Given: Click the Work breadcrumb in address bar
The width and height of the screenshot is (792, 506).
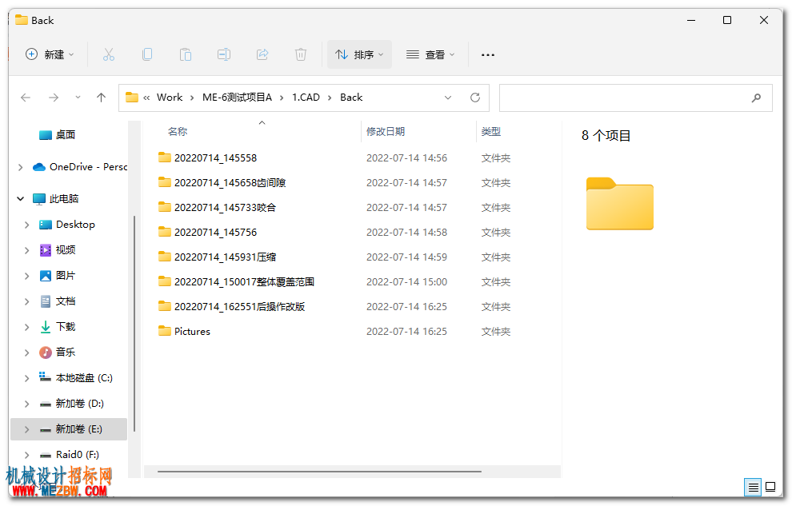Looking at the screenshot, I should click(170, 98).
